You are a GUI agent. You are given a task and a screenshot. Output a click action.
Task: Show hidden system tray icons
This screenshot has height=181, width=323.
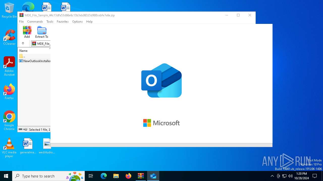(272, 176)
